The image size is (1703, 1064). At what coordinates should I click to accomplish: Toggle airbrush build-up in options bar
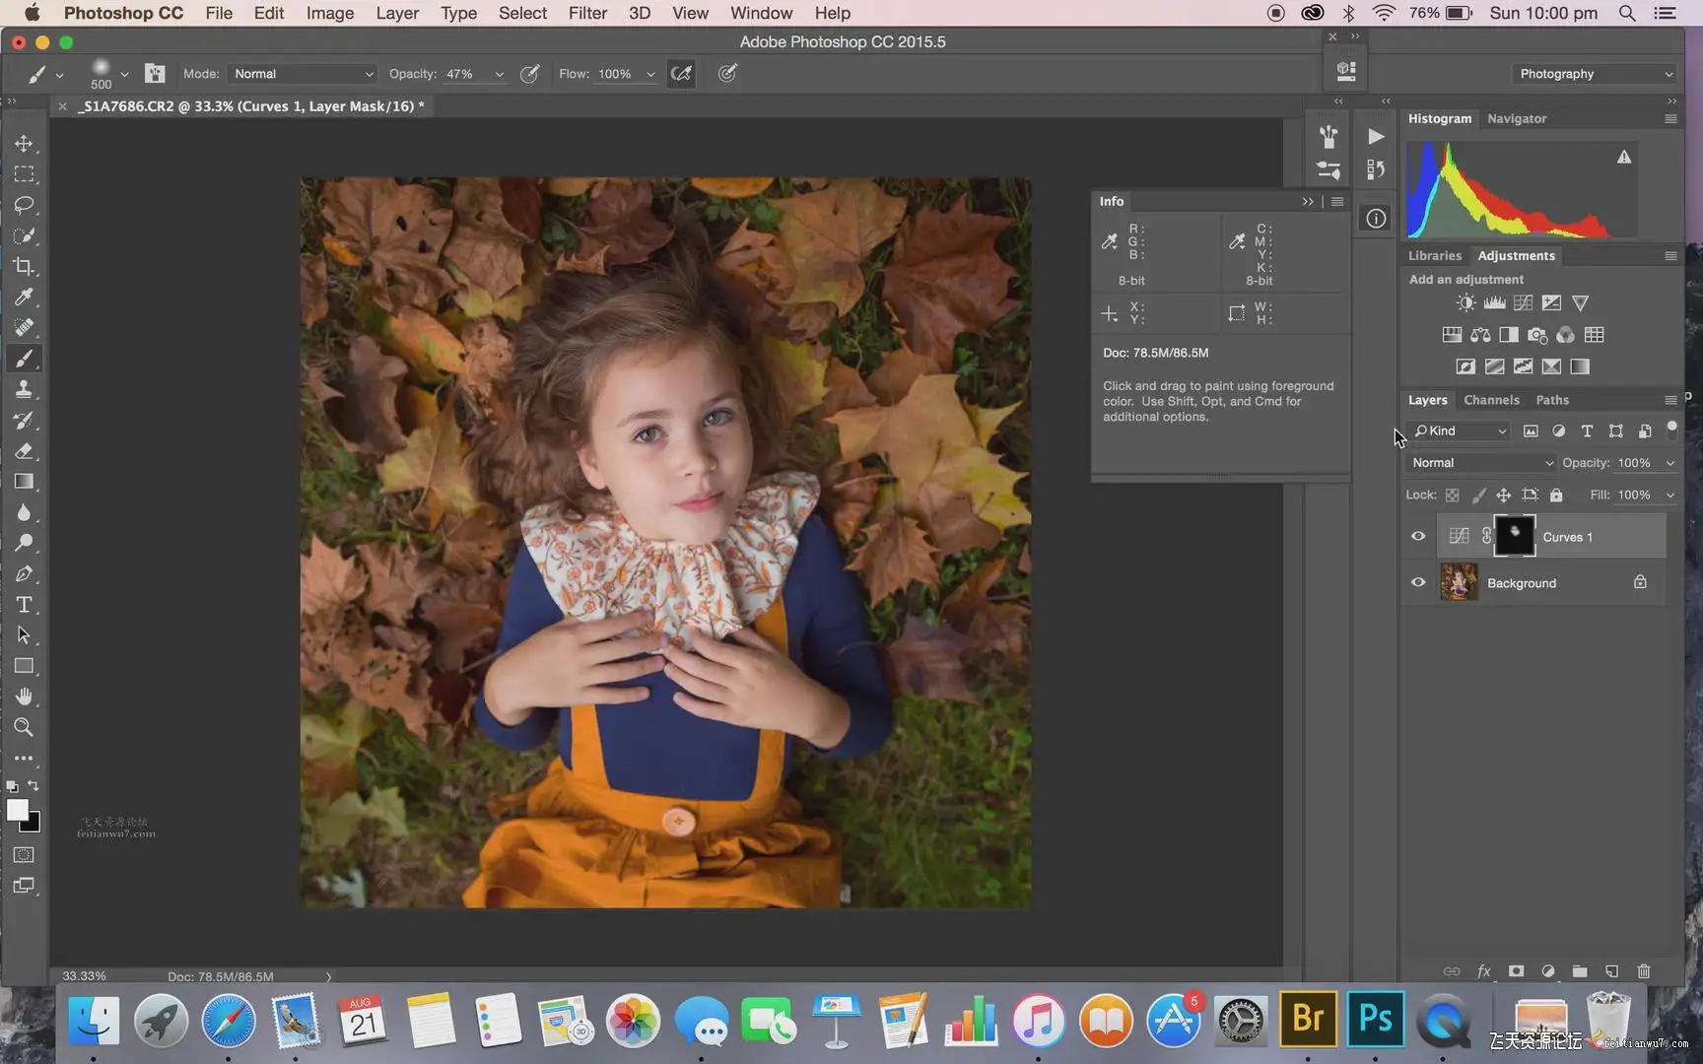pyautogui.click(x=681, y=74)
